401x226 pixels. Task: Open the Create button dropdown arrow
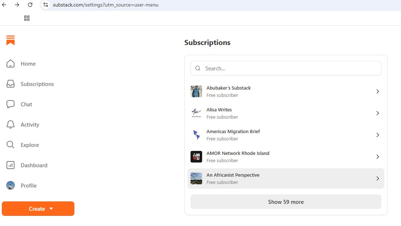tap(51, 209)
